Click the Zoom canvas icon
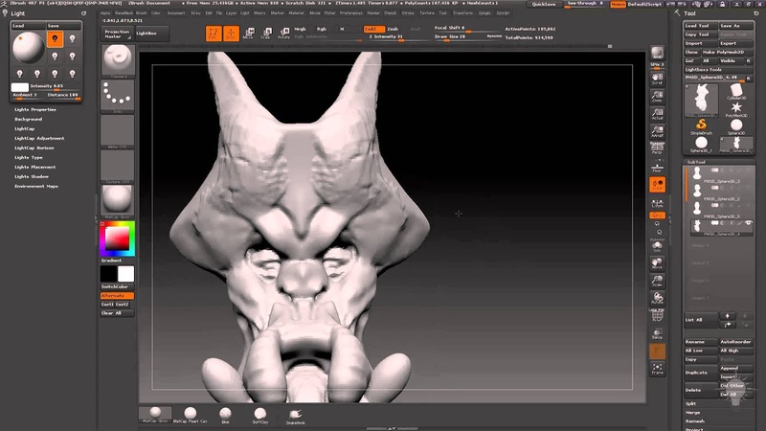This screenshot has height=431, width=766. (x=657, y=97)
